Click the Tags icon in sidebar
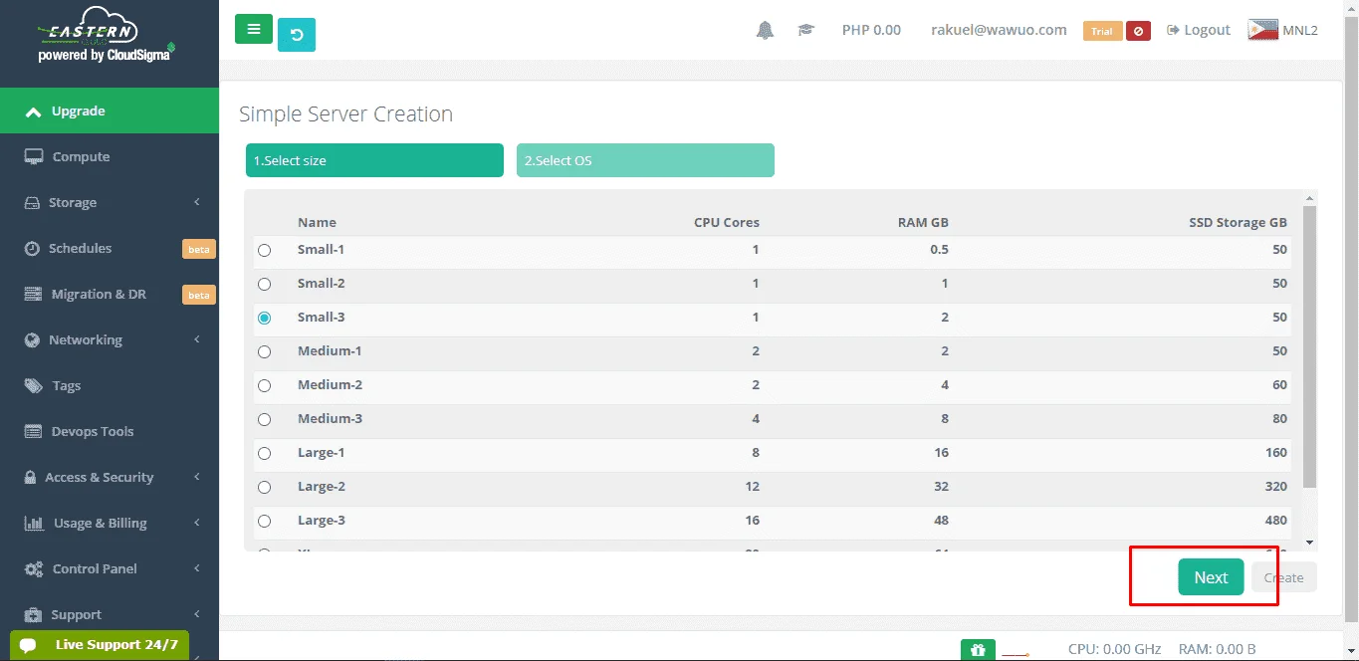The height and width of the screenshot is (661, 1359). click(x=34, y=386)
